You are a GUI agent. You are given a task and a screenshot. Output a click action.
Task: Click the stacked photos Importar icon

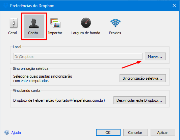coord(55,23)
